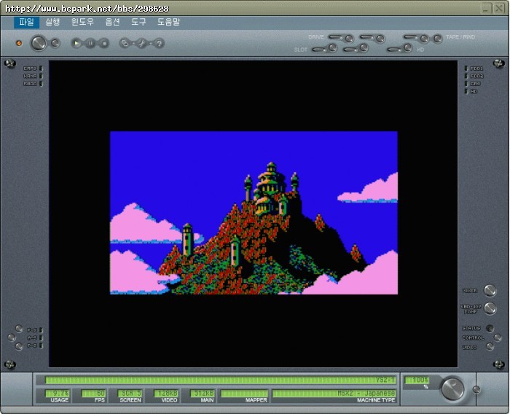
Task: Open first DRIVE disk slot bar
Action: click(335, 37)
